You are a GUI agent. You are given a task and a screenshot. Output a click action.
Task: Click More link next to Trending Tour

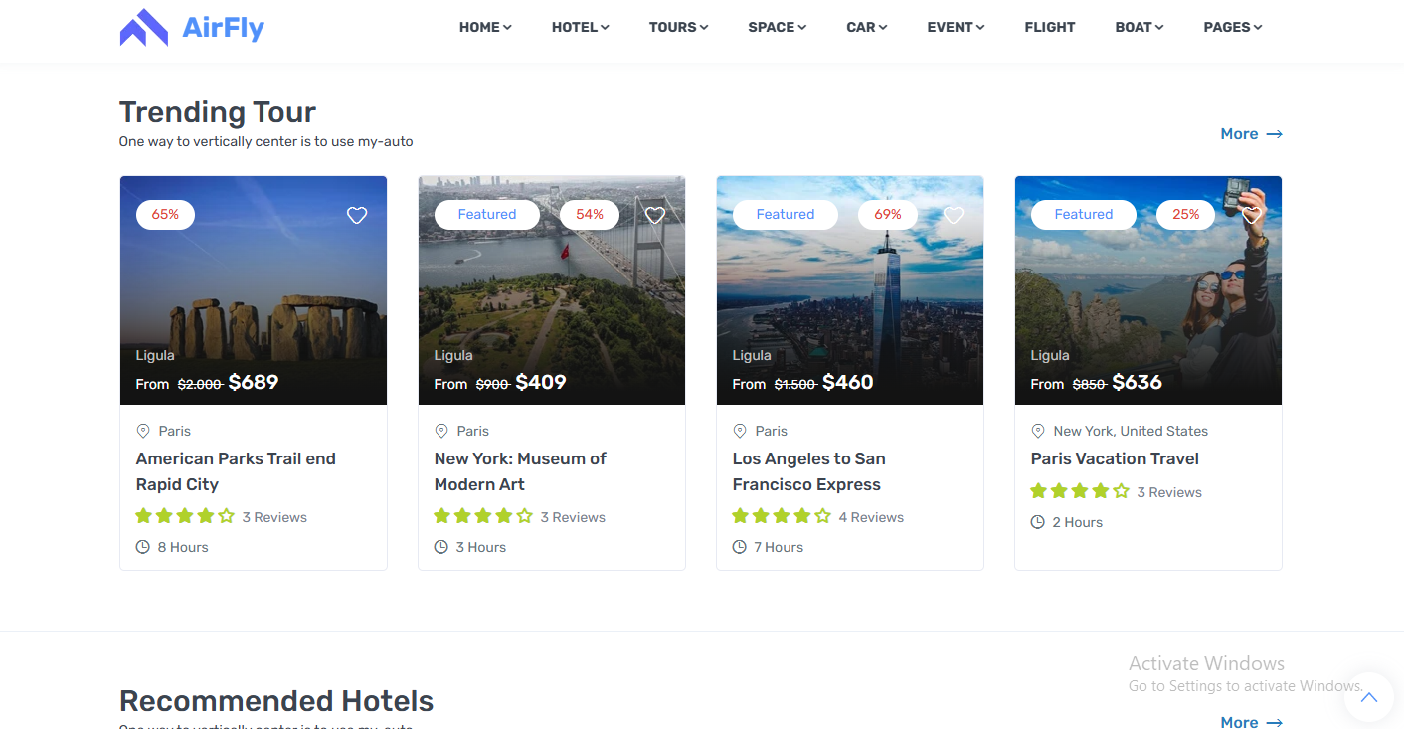(1251, 134)
